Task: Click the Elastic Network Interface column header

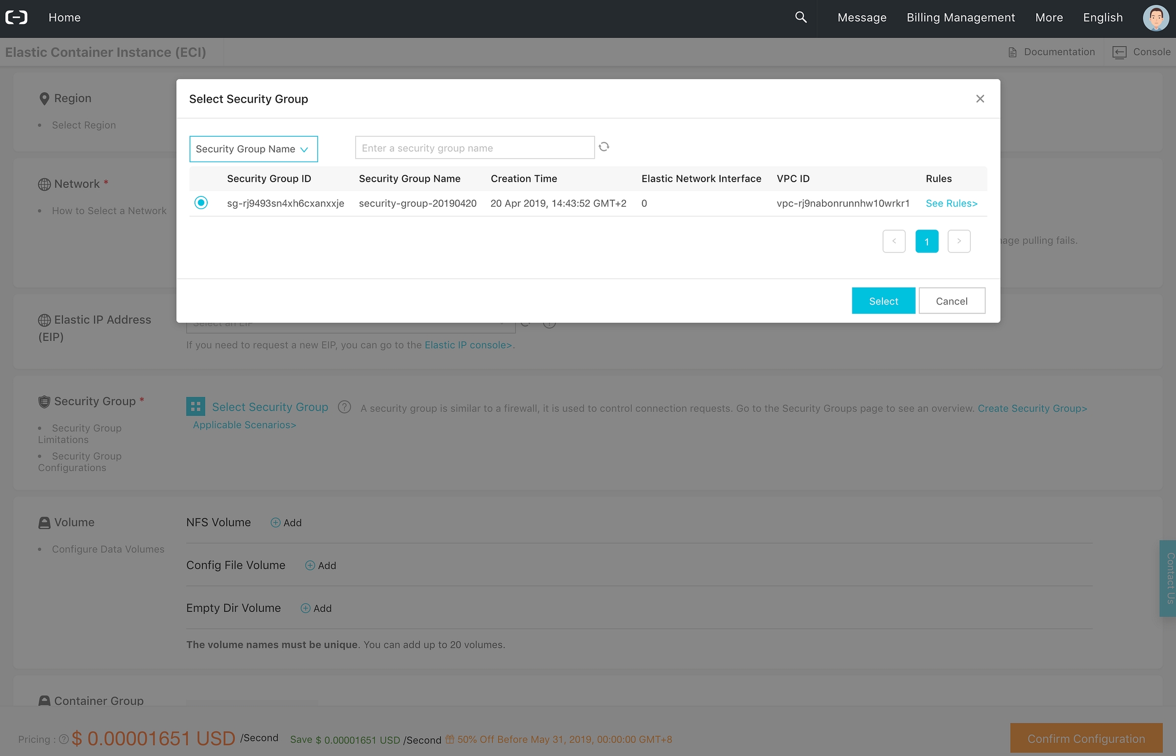Action: [x=701, y=179]
